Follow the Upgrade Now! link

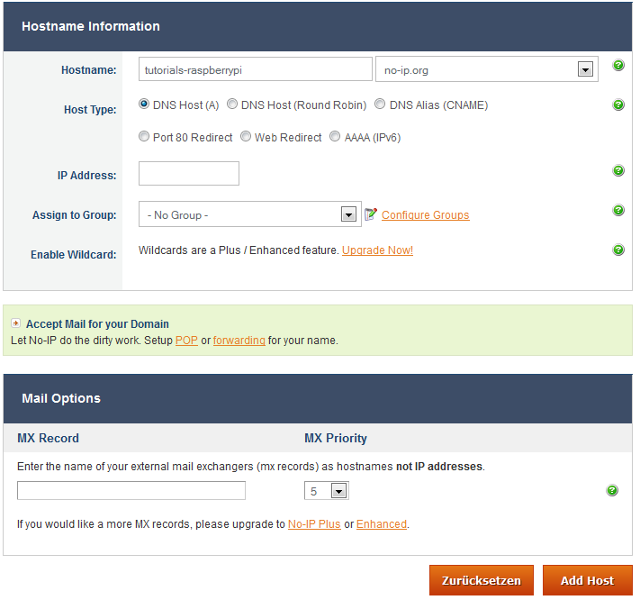pyautogui.click(x=377, y=250)
